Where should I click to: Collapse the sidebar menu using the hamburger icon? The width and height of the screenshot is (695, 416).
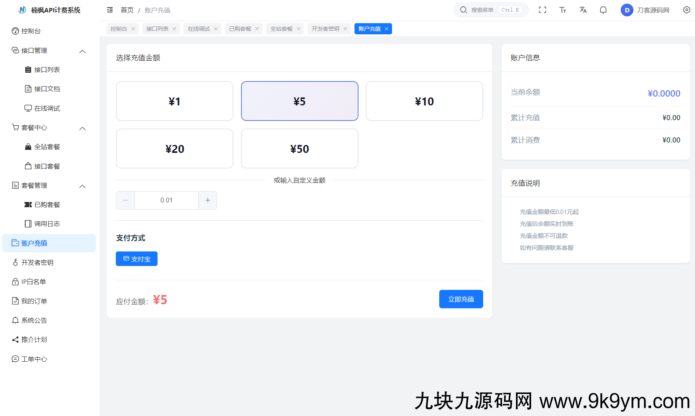coord(110,10)
